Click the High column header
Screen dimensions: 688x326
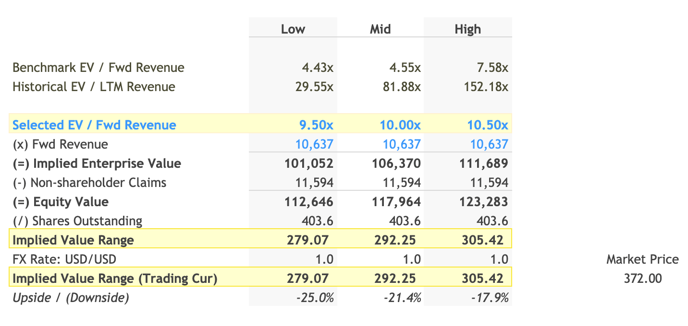(467, 29)
